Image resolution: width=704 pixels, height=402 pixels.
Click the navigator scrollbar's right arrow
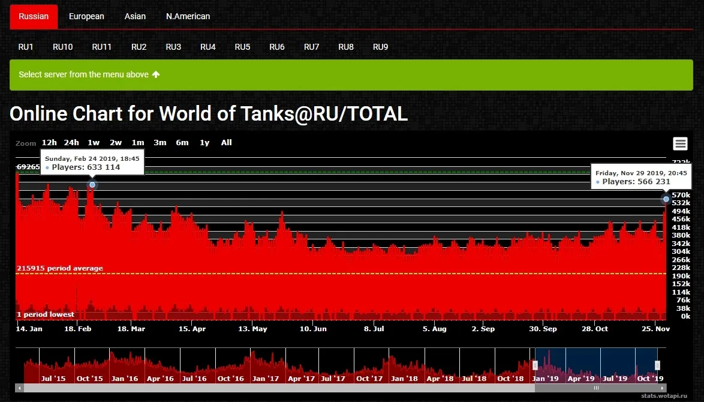[x=663, y=388]
